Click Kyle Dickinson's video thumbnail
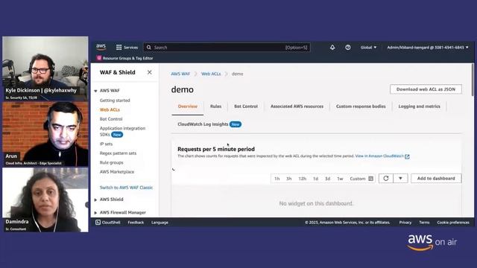477x268 pixels. coord(45,68)
